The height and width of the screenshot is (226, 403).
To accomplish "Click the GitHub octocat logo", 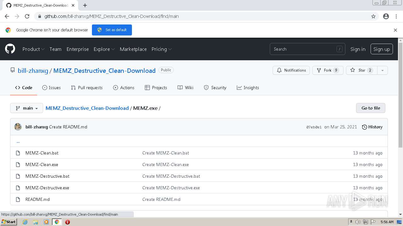I will pyautogui.click(x=10, y=49).
